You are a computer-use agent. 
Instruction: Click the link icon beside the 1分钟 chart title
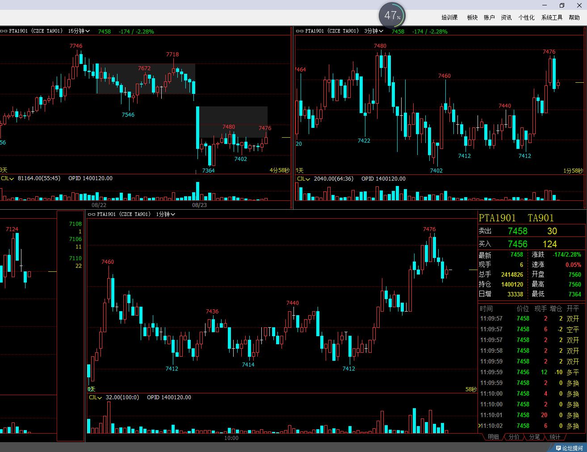92,215
